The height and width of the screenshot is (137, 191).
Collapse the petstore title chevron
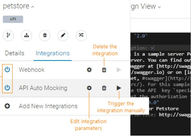click(x=33, y=7)
